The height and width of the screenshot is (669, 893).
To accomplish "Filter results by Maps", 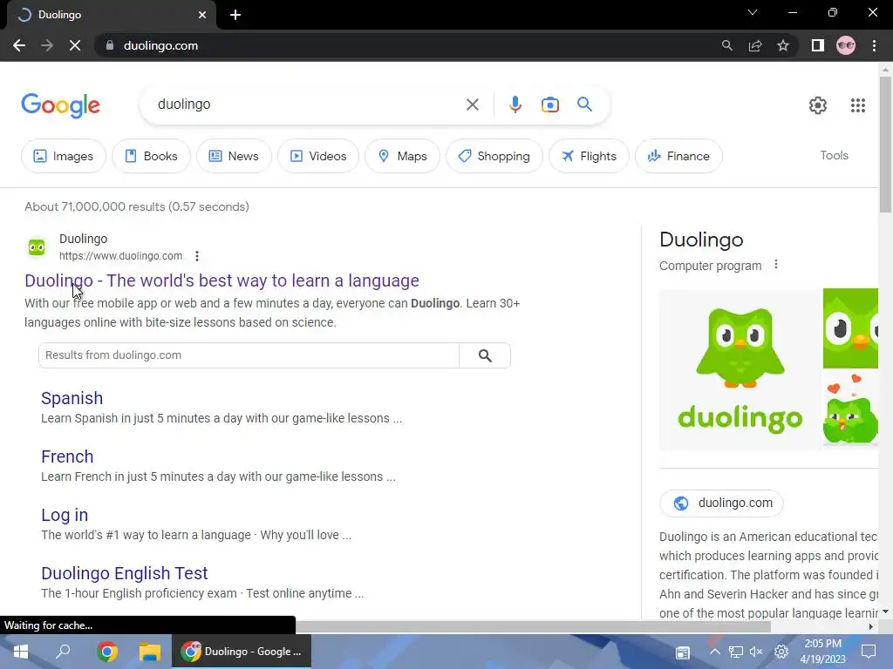I will [x=402, y=156].
